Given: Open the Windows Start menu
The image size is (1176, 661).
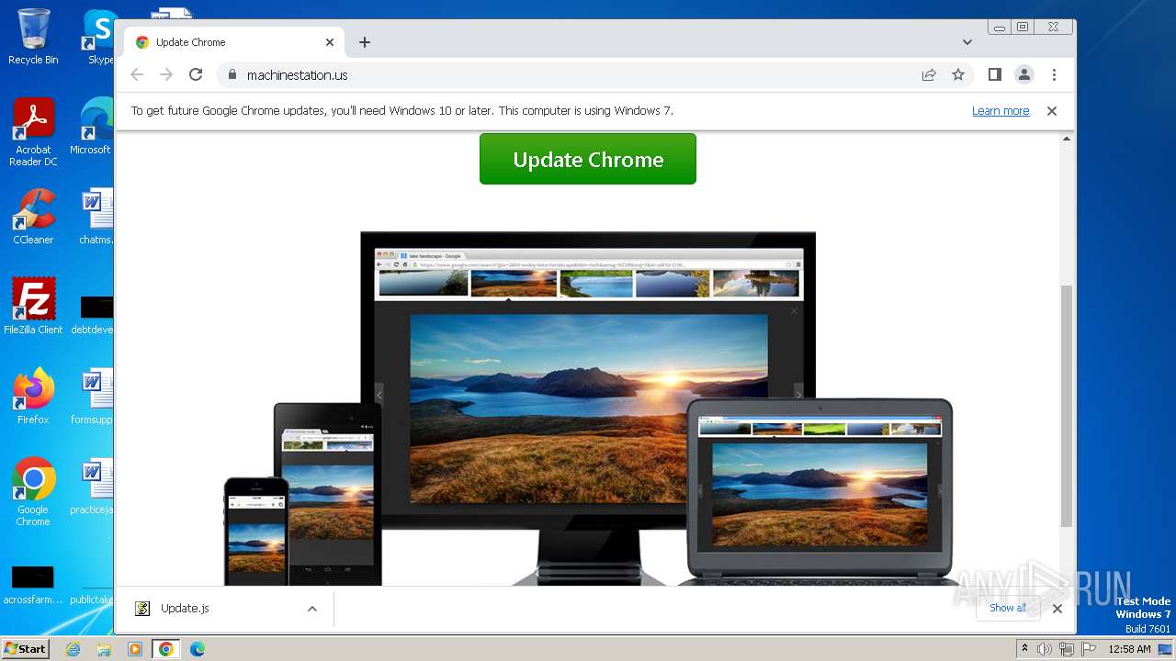Looking at the screenshot, I should click(25, 649).
